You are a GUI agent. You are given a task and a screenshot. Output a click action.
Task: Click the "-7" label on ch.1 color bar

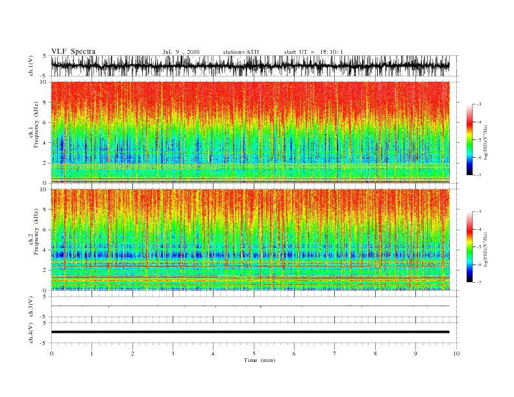click(479, 176)
